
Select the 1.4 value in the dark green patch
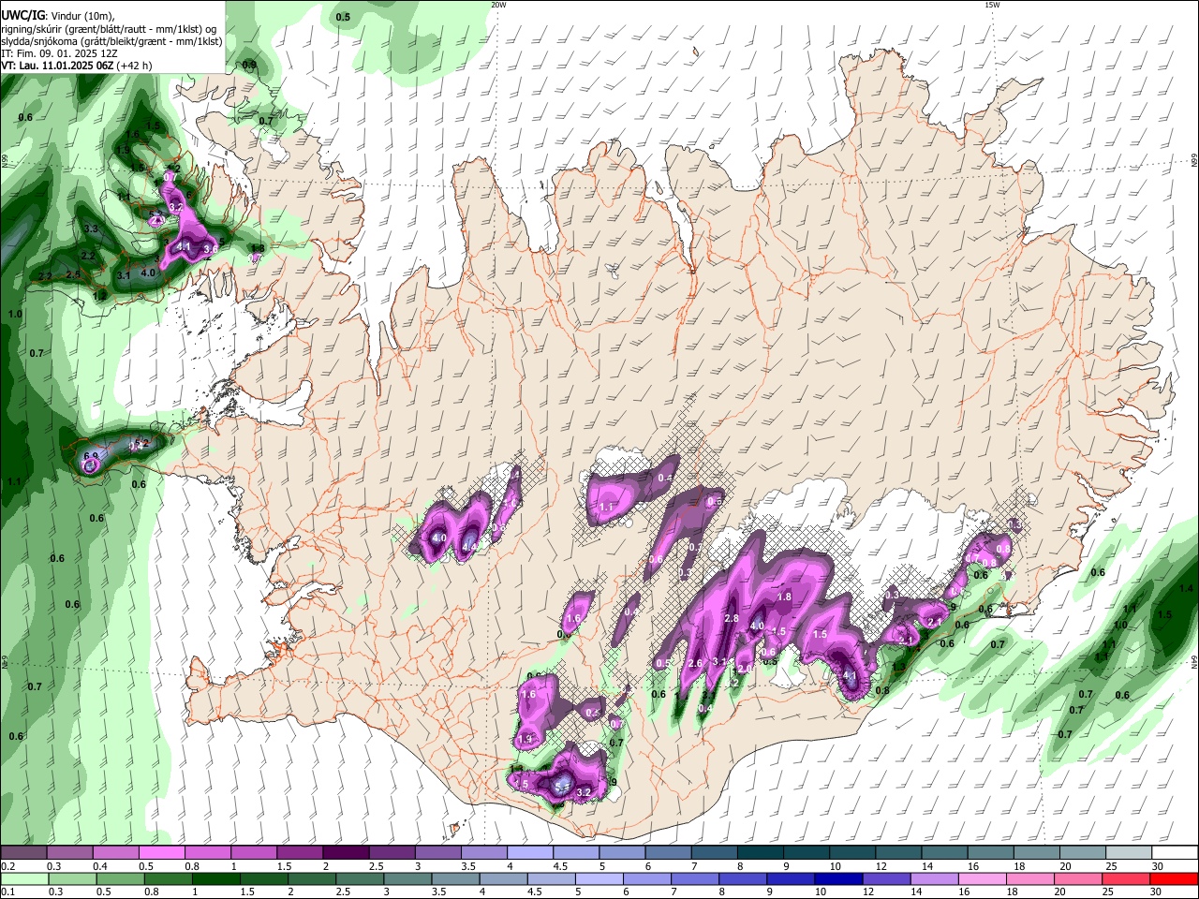tap(1187, 588)
